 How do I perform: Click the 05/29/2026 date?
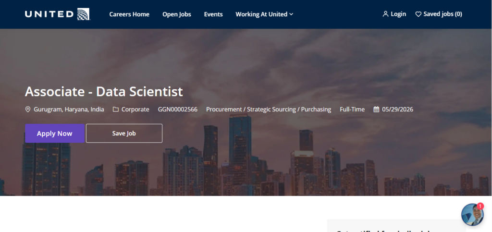(x=397, y=110)
